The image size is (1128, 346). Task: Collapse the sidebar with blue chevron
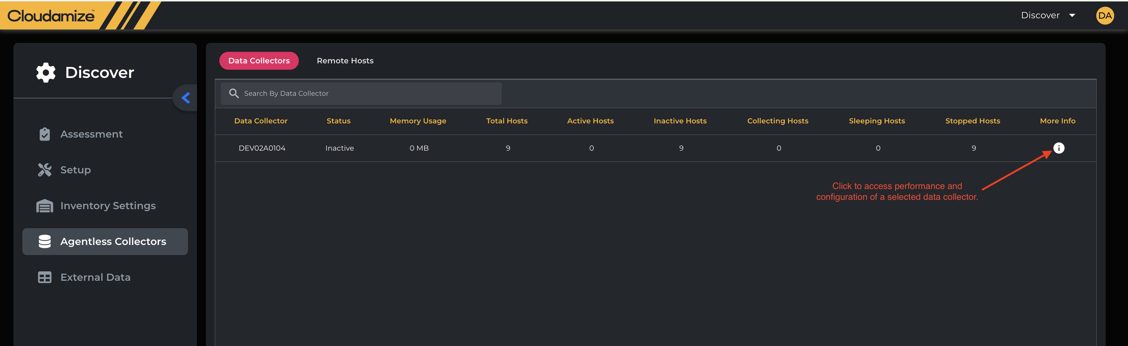coord(186,98)
